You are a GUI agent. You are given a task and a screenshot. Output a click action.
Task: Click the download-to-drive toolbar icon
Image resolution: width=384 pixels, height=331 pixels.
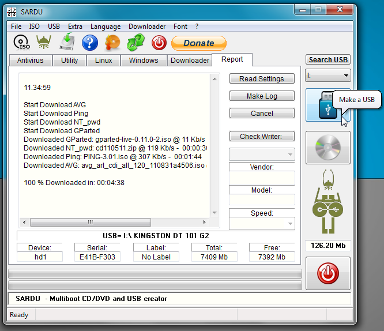point(67,42)
